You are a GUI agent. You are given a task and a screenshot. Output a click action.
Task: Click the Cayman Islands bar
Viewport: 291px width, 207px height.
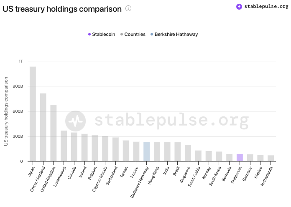(x=105, y=149)
